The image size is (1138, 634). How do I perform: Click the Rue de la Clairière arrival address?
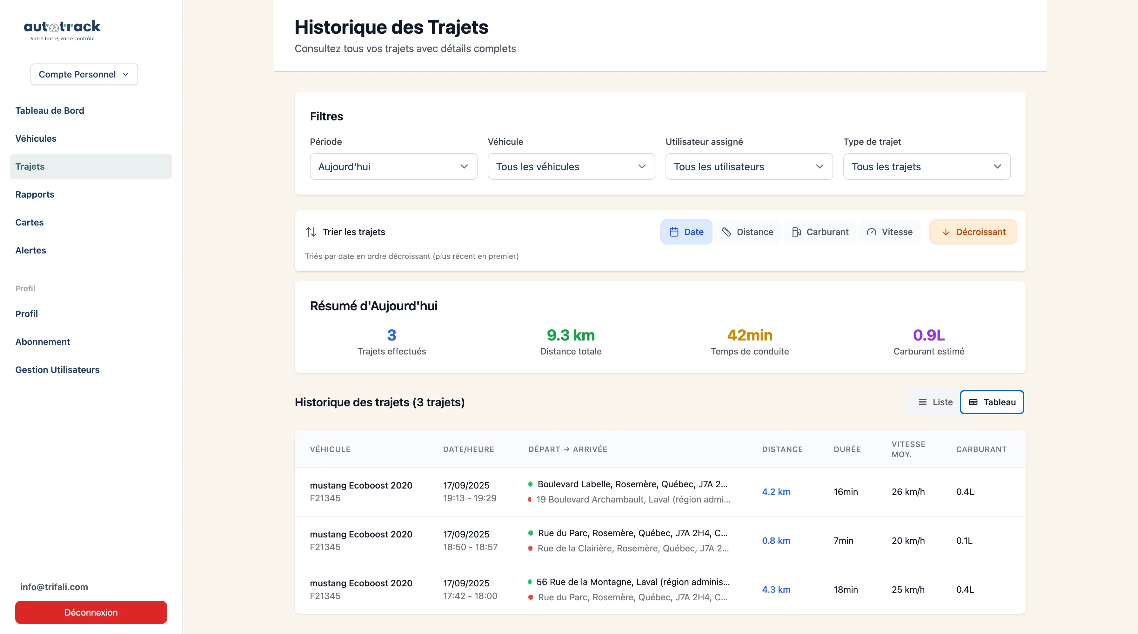point(633,548)
